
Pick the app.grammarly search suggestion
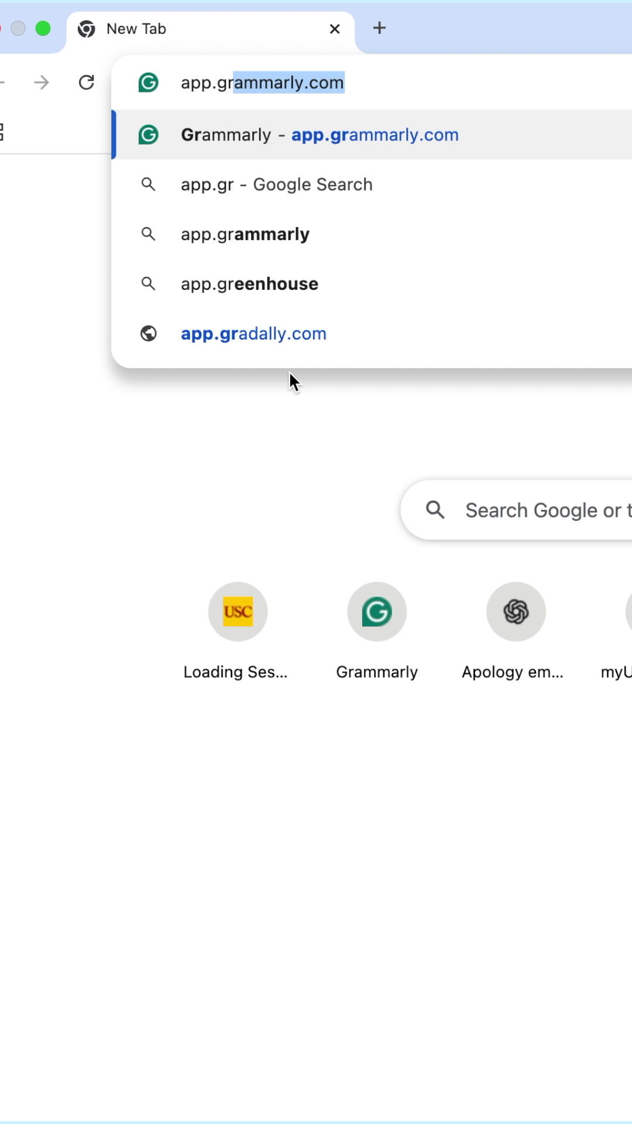coord(245,234)
